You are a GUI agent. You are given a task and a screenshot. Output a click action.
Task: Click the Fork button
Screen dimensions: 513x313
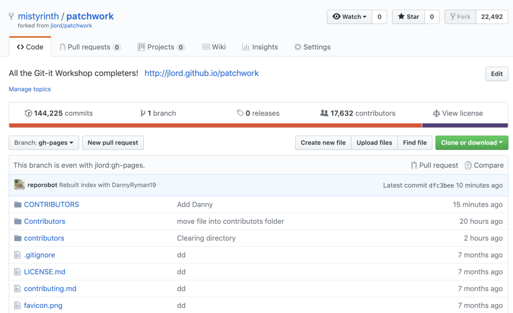click(x=460, y=17)
